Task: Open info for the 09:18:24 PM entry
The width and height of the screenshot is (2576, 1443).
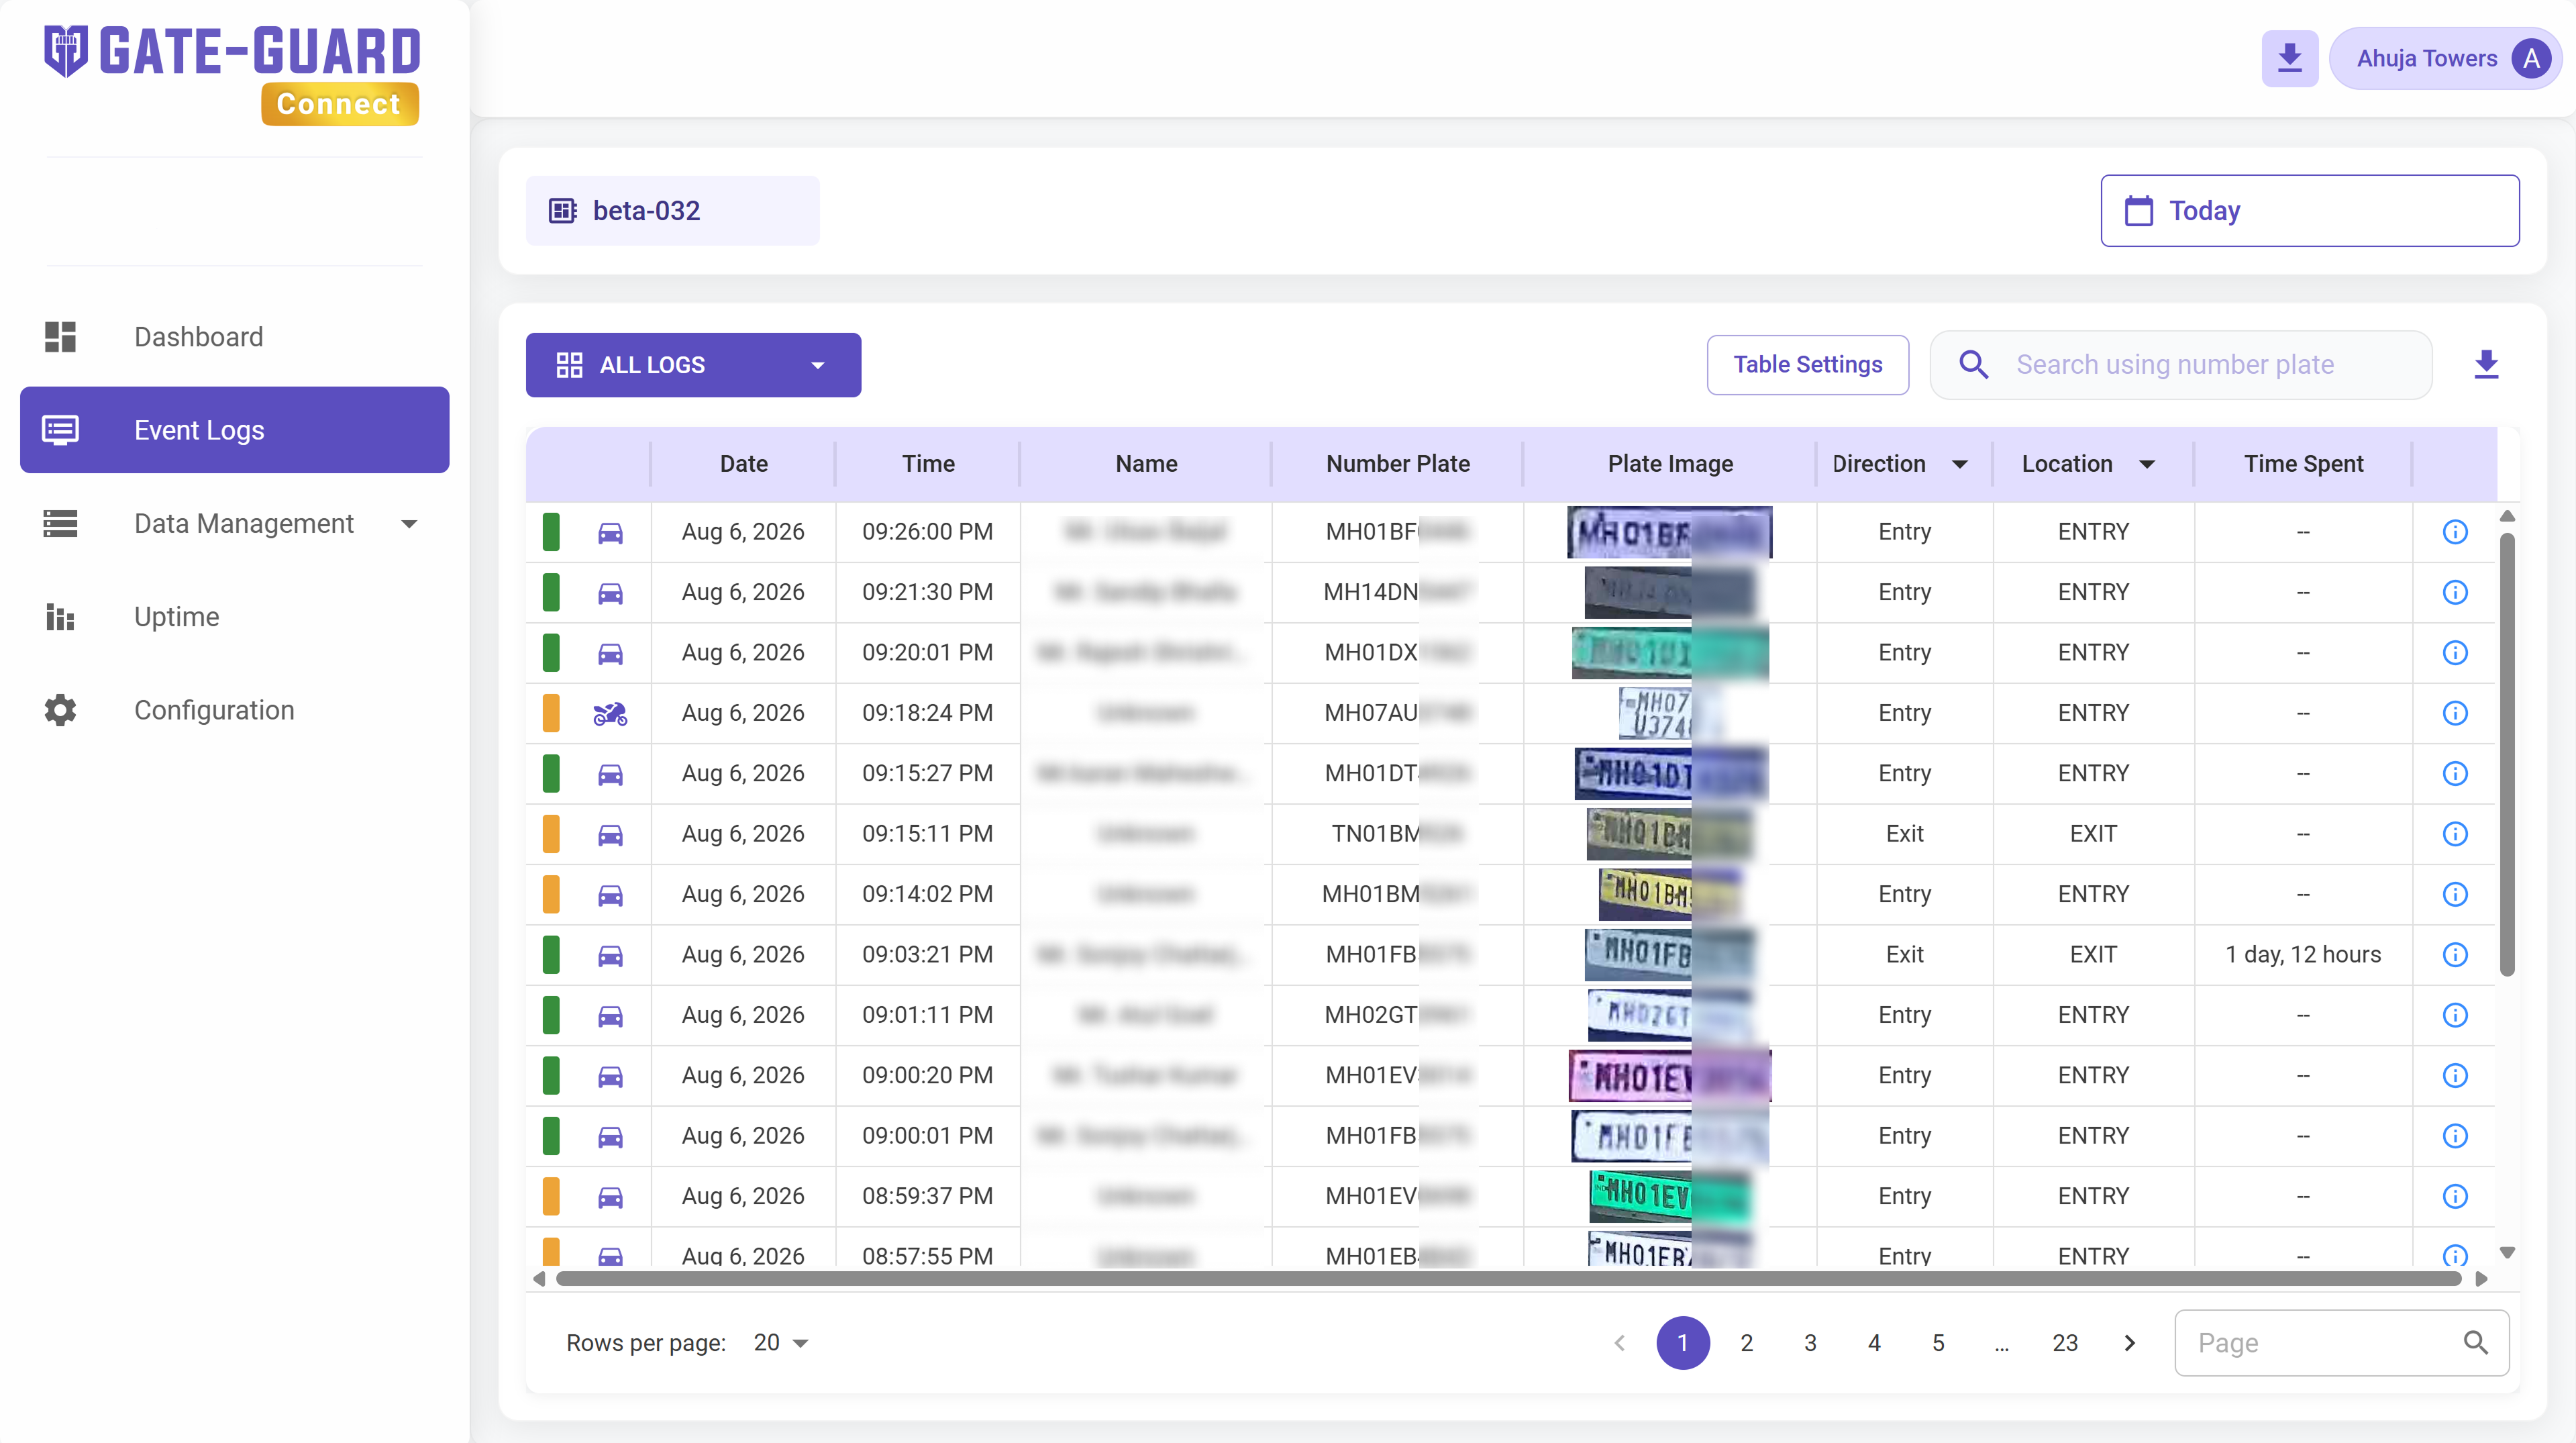Action: point(2455,713)
